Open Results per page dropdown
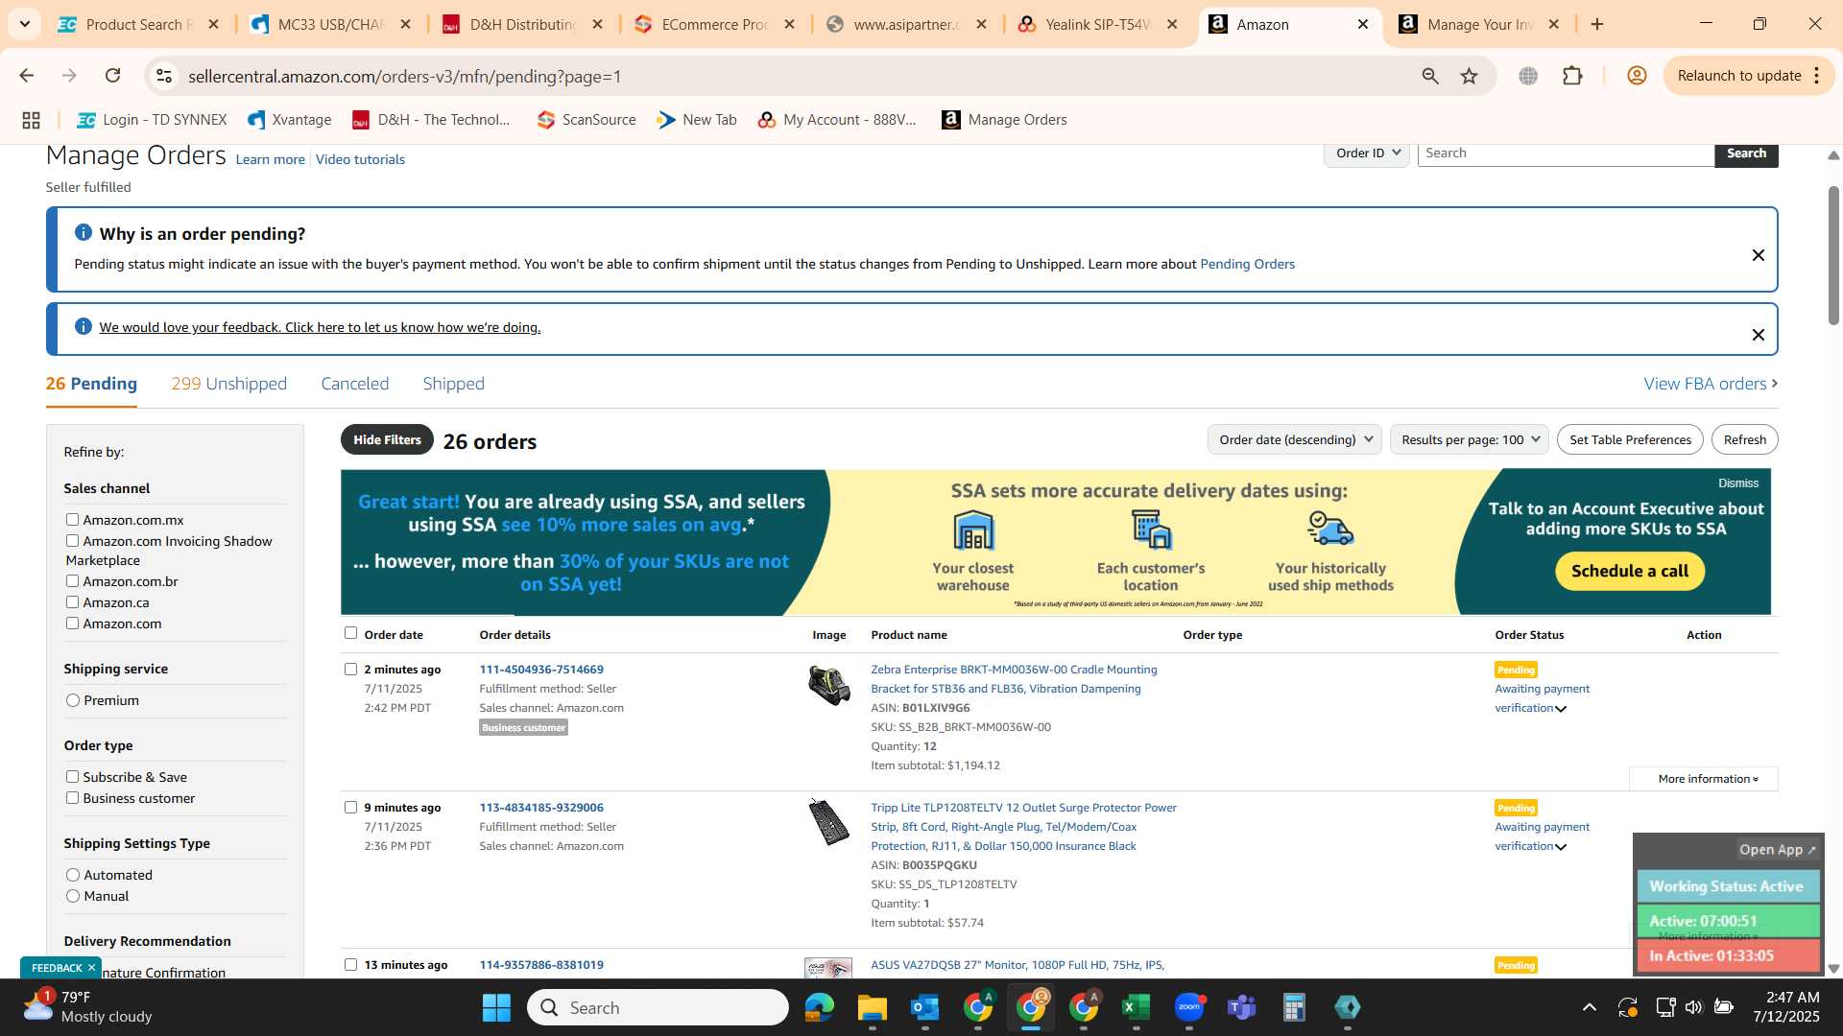 [1470, 439]
